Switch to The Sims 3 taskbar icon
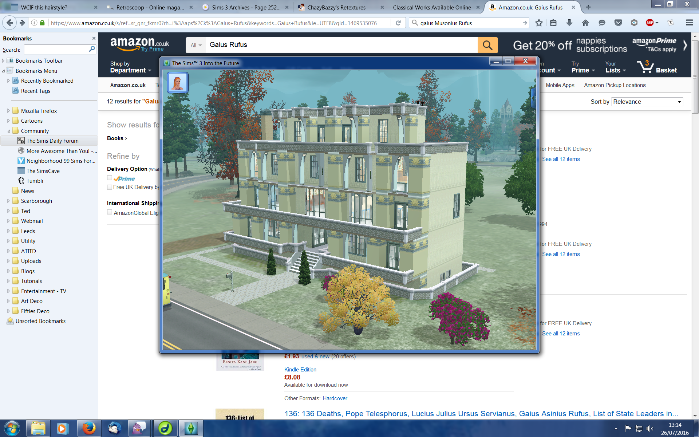This screenshot has height=437, width=699. coord(191,429)
